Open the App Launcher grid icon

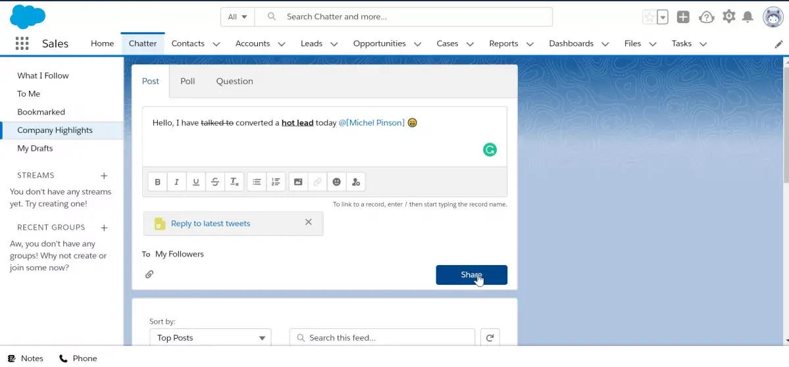point(22,44)
